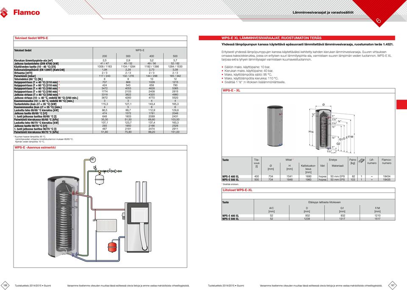Click the packaging box icon in WPS-E XL table header
The image size is (407, 290).
361,161
